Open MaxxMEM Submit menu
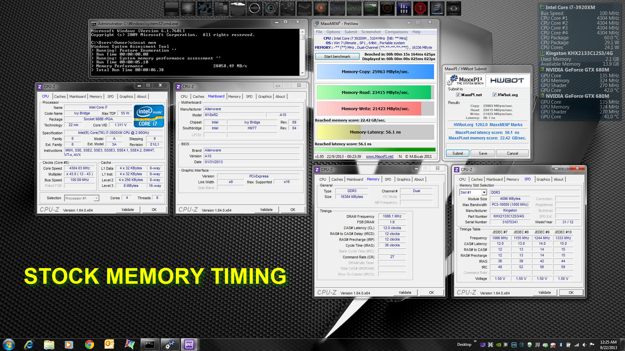The image size is (625, 351). coord(351,32)
